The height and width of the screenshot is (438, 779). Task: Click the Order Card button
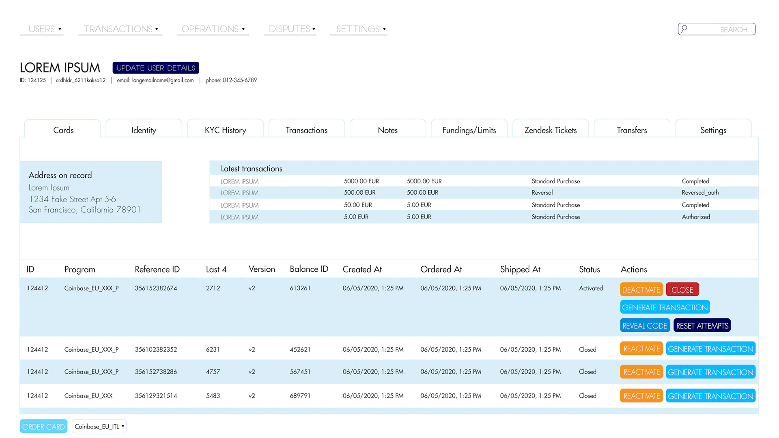coord(43,426)
